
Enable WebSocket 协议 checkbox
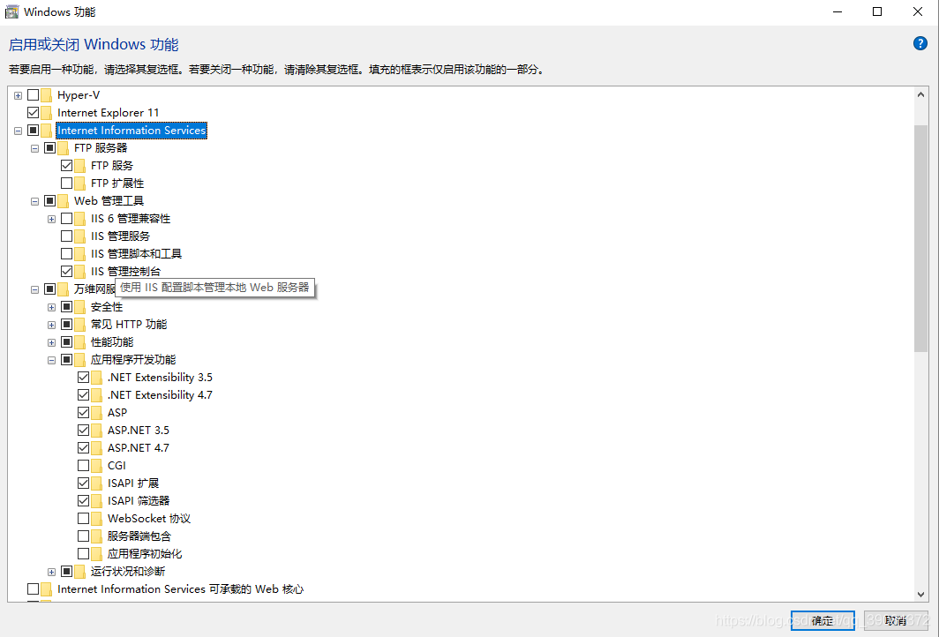click(83, 518)
